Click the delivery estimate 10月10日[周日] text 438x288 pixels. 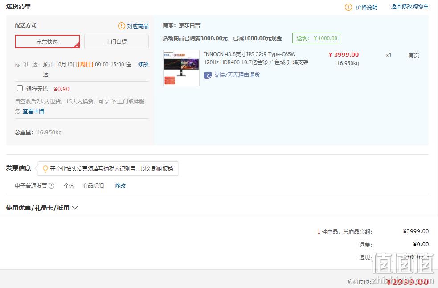tap(74, 65)
